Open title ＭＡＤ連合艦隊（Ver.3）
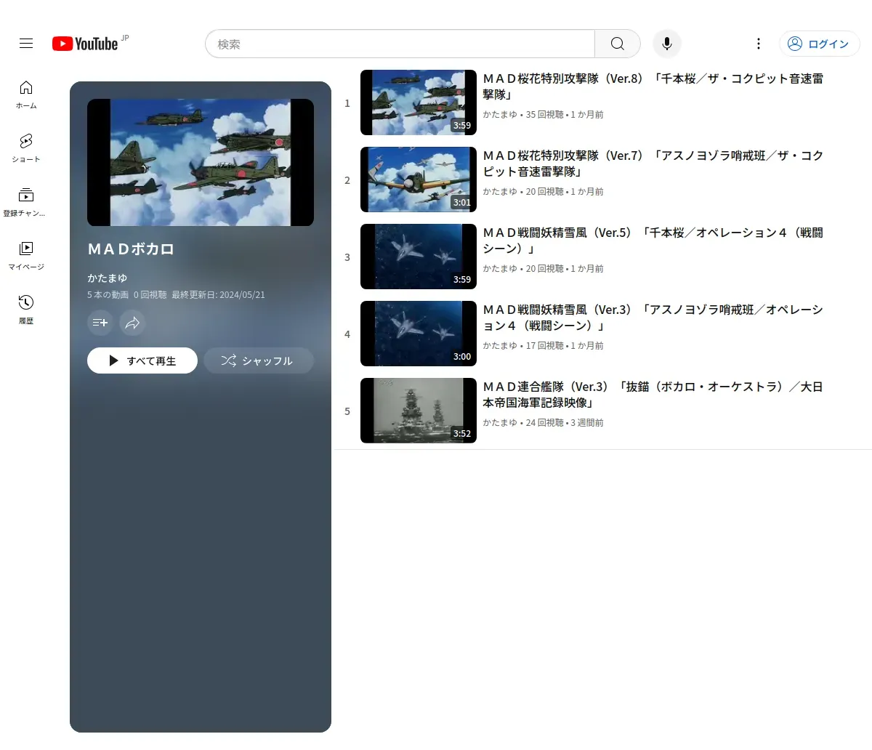 pos(653,395)
